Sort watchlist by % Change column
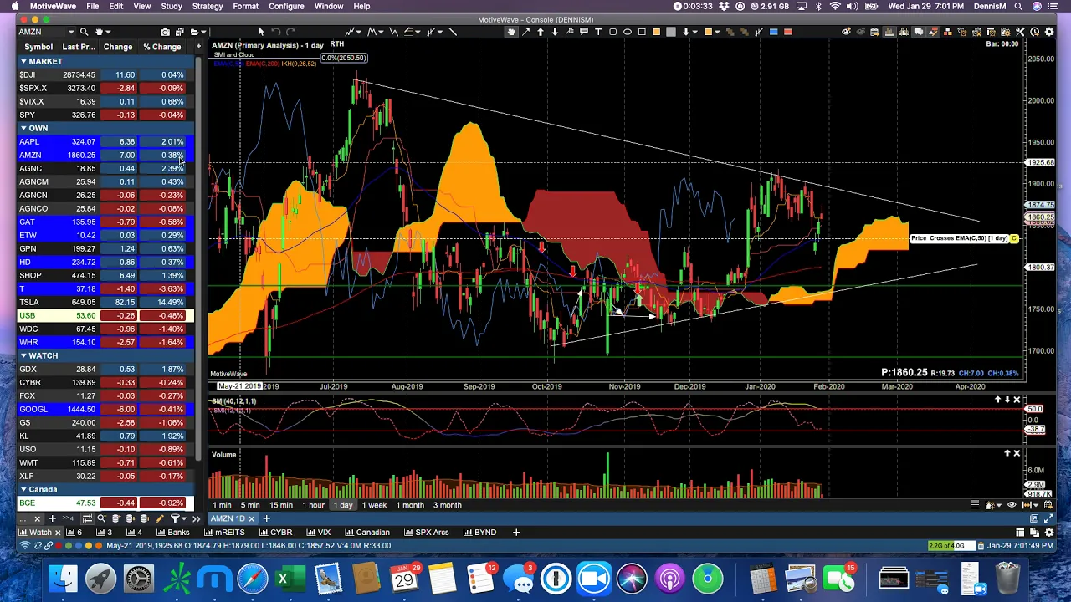 point(161,47)
